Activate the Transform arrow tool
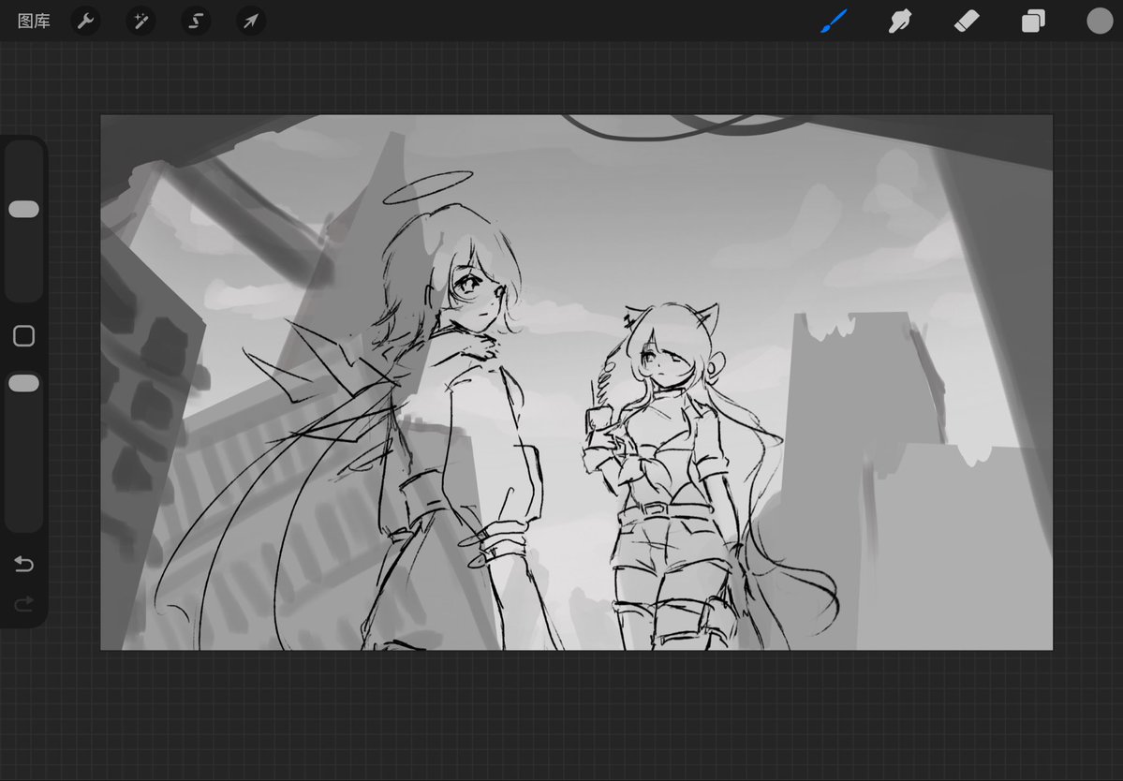Viewport: 1123px width, 781px height. coord(251,21)
